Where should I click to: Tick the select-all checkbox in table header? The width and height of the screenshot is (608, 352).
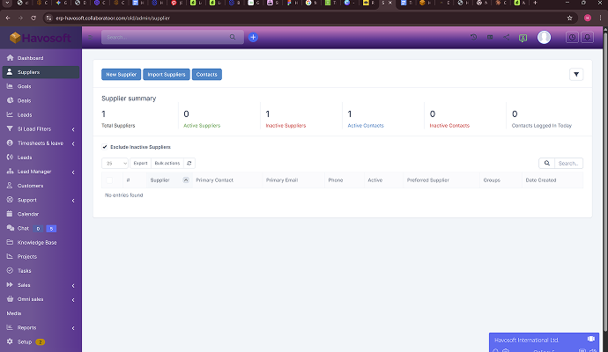pos(110,180)
